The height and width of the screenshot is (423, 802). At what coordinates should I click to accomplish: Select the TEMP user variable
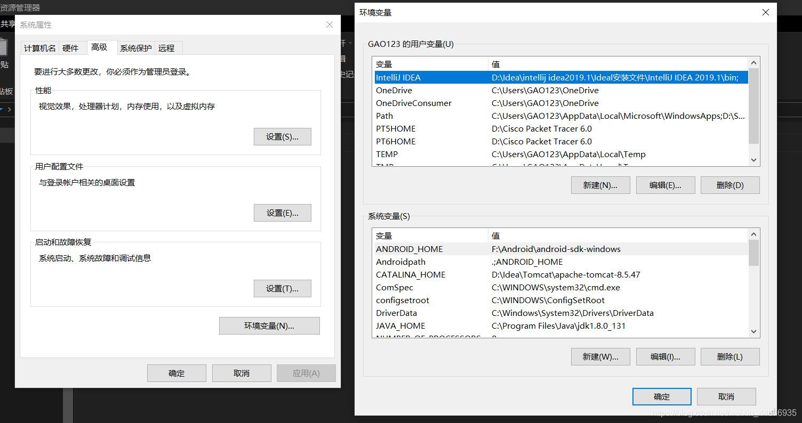pos(560,154)
